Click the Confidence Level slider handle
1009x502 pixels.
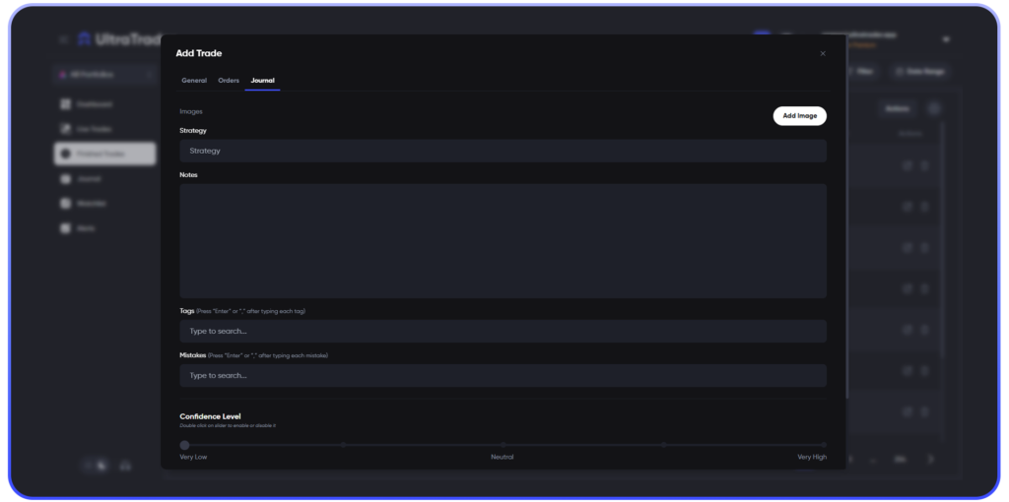pos(184,445)
